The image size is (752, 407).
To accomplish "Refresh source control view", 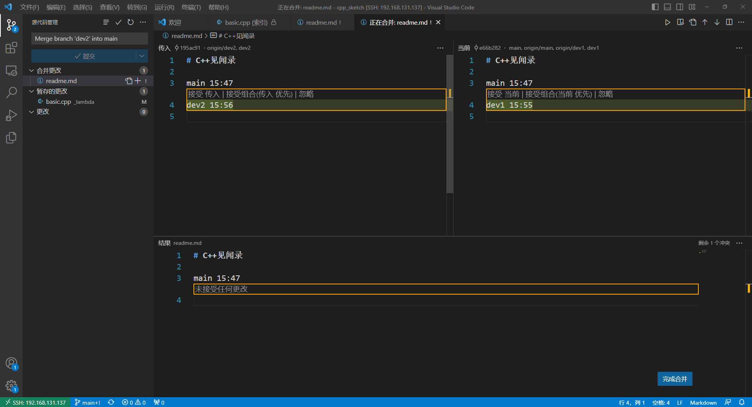I will click(x=130, y=22).
